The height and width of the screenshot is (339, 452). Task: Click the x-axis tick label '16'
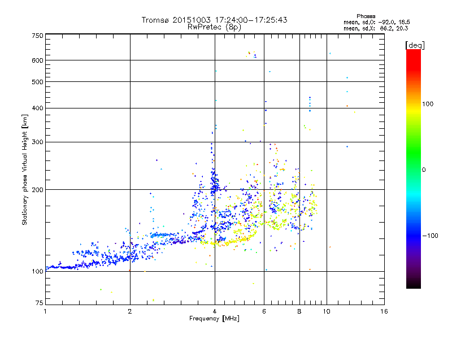(384, 311)
